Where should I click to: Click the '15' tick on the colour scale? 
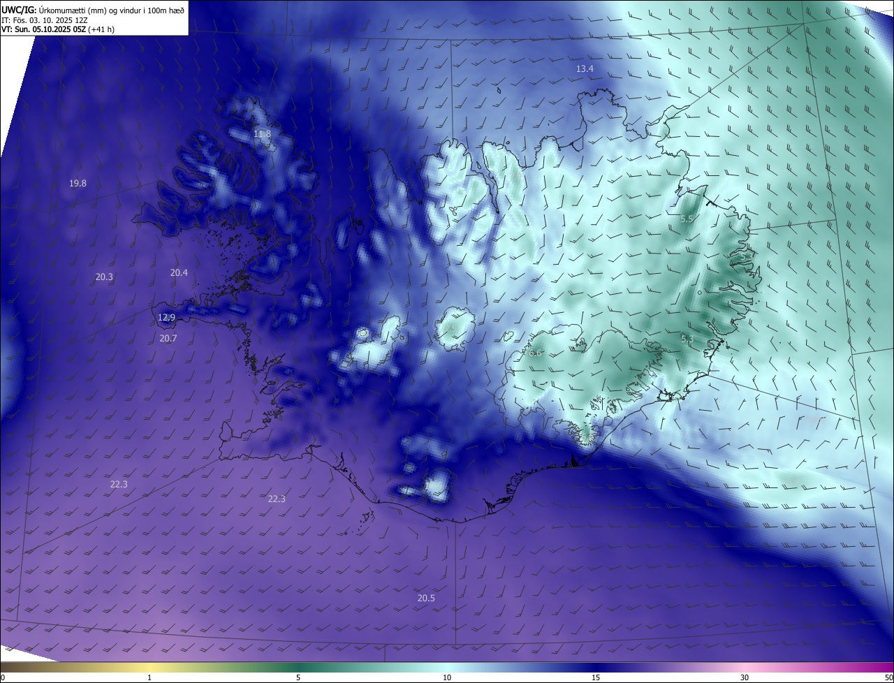click(596, 678)
